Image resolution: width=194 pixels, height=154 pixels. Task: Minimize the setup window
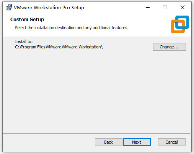(148, 7)
